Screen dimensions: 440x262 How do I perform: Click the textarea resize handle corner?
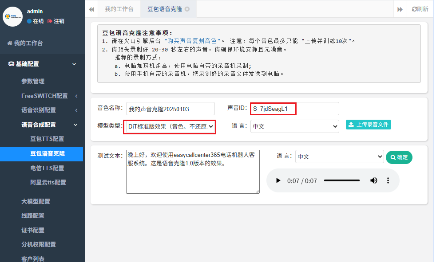pos(258,191)
